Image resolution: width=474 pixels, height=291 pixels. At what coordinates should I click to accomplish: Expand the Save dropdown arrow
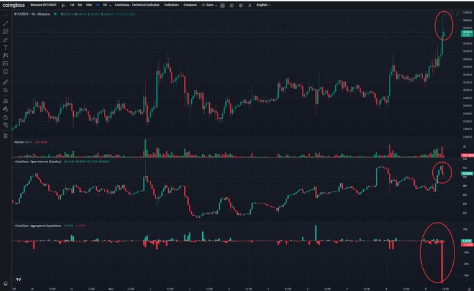(x=215, y=6)
